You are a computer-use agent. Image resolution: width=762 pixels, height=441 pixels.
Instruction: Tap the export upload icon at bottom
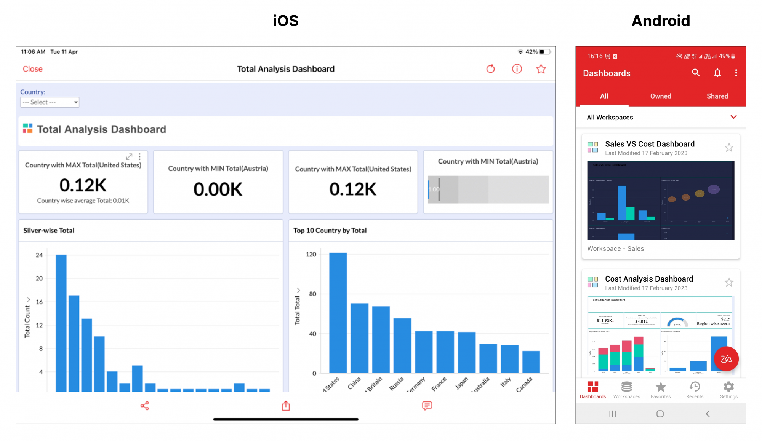tap(286, 406)
